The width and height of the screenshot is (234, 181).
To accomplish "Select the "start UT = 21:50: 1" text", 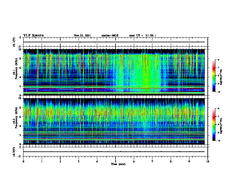I will [x=143, y=35].
